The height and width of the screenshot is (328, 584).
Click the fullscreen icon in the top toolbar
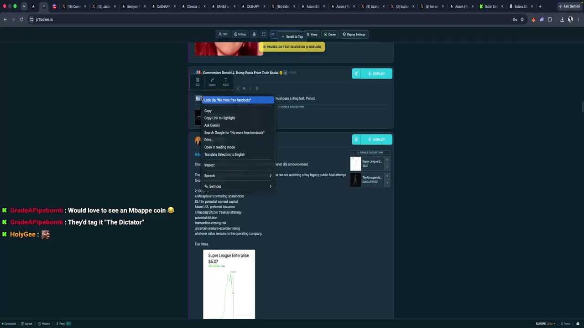(263, 34)
